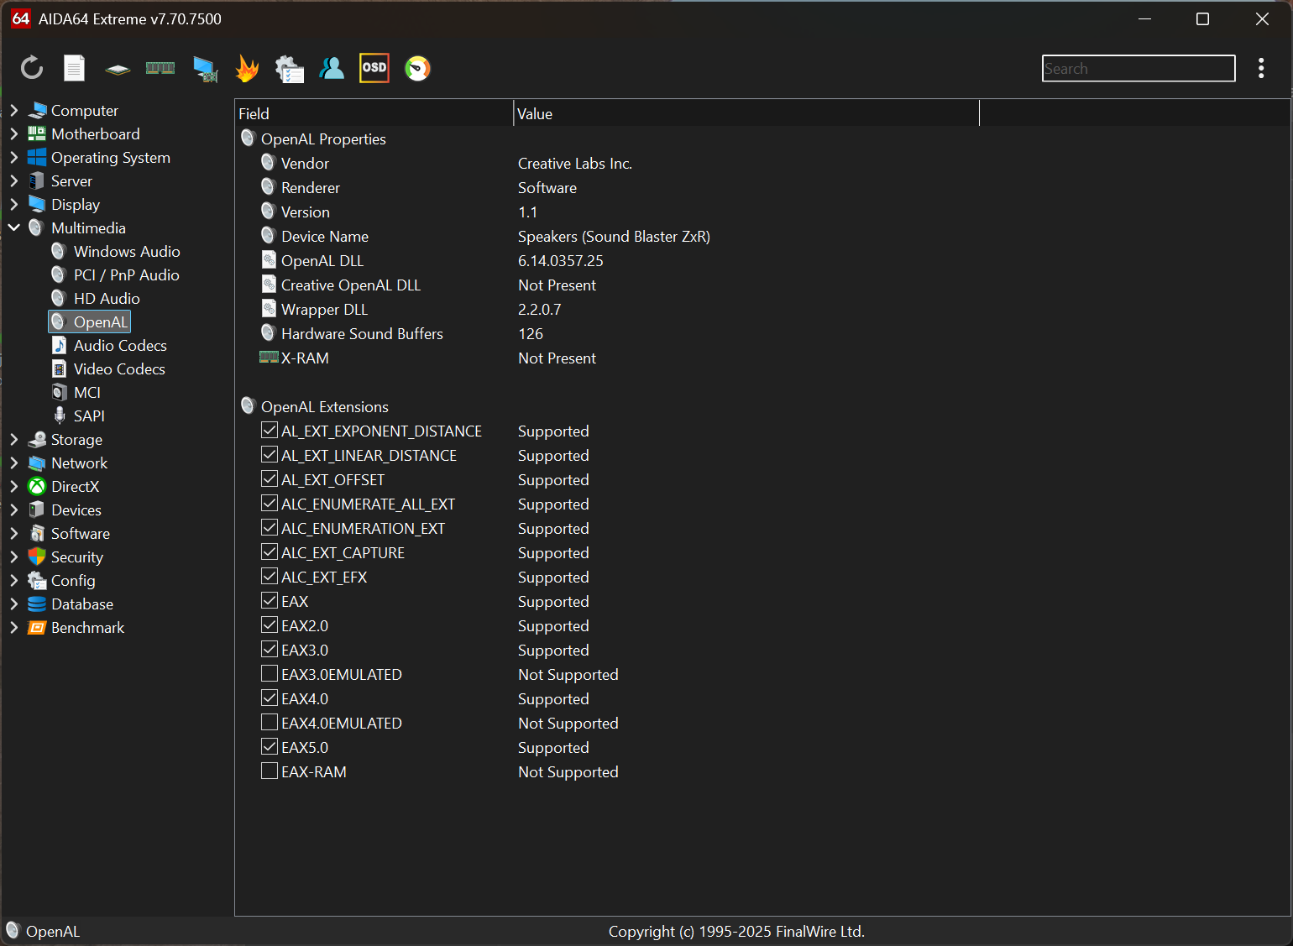Click the Value column header
1293x946 pixels.
(746, 113)
